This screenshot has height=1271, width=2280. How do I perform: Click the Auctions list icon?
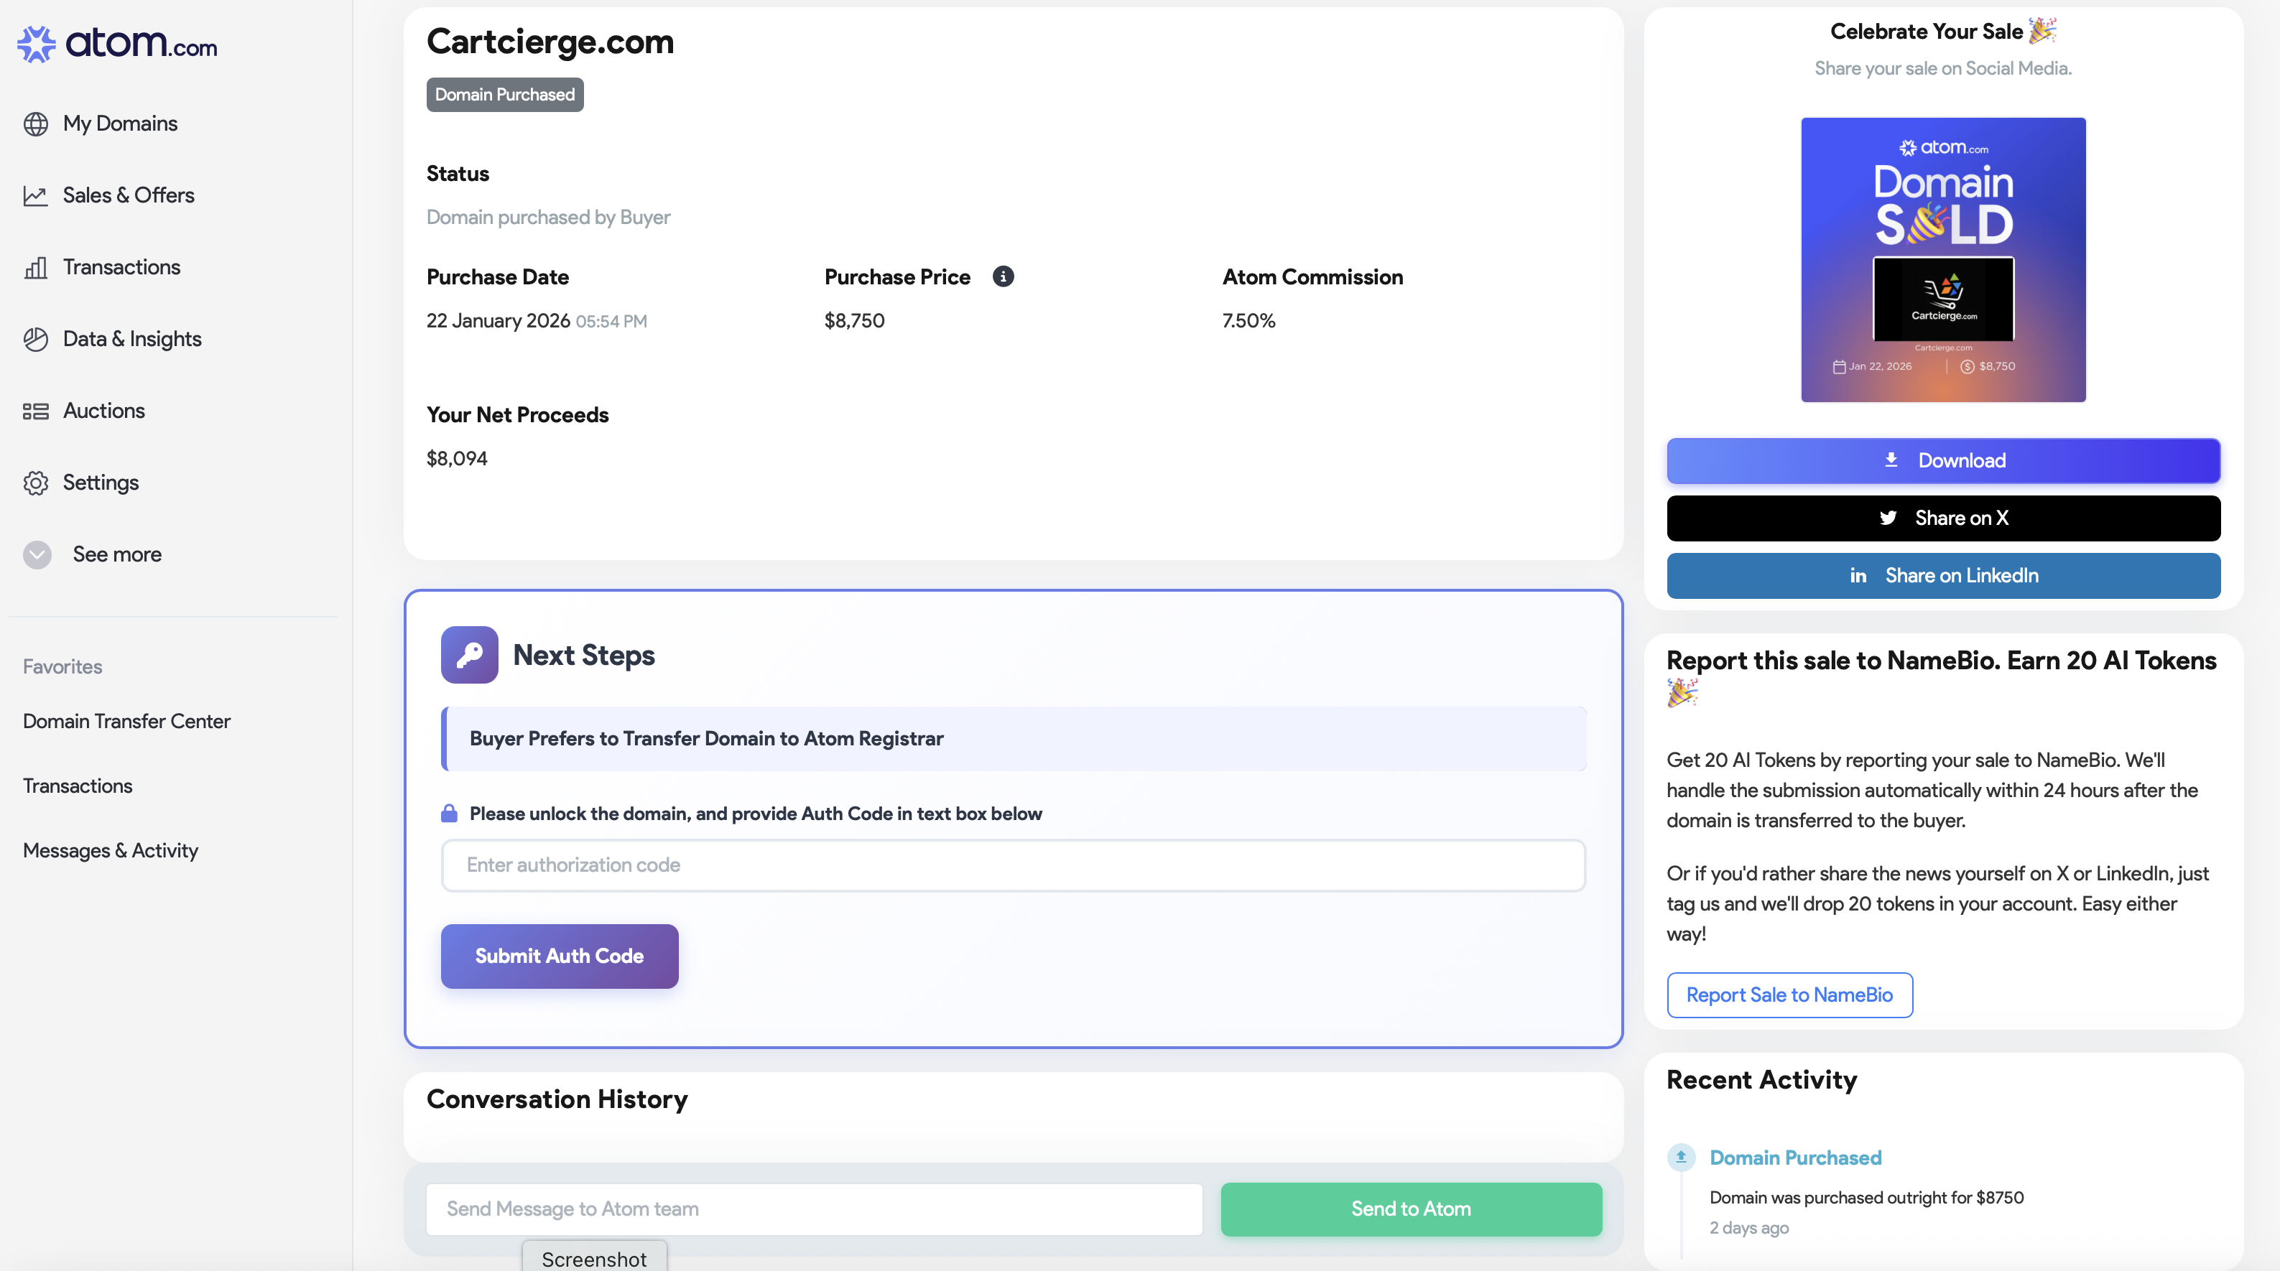[x=35, y=411]
